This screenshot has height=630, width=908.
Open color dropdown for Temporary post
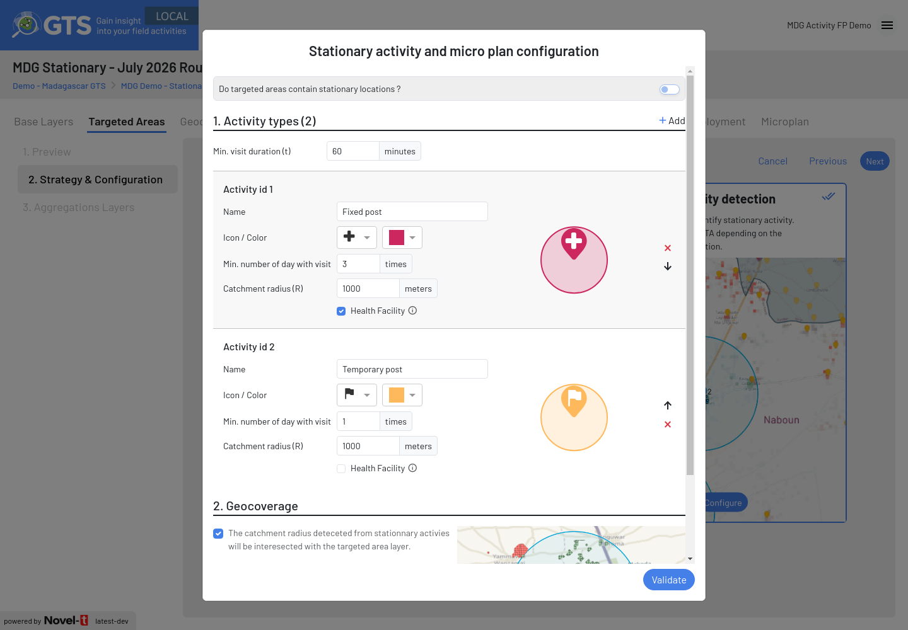point(402,395)
